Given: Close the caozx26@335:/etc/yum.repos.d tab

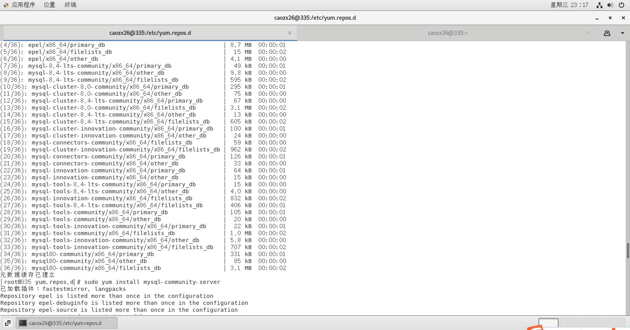Looking at the screenshot, I should coord(290,33).
